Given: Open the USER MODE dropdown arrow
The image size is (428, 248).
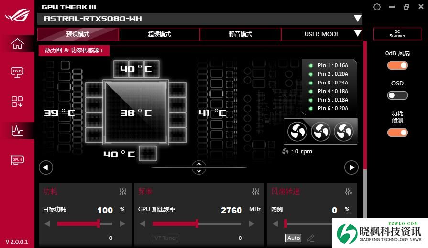Looking at the screenshot, I should [357, 34].
